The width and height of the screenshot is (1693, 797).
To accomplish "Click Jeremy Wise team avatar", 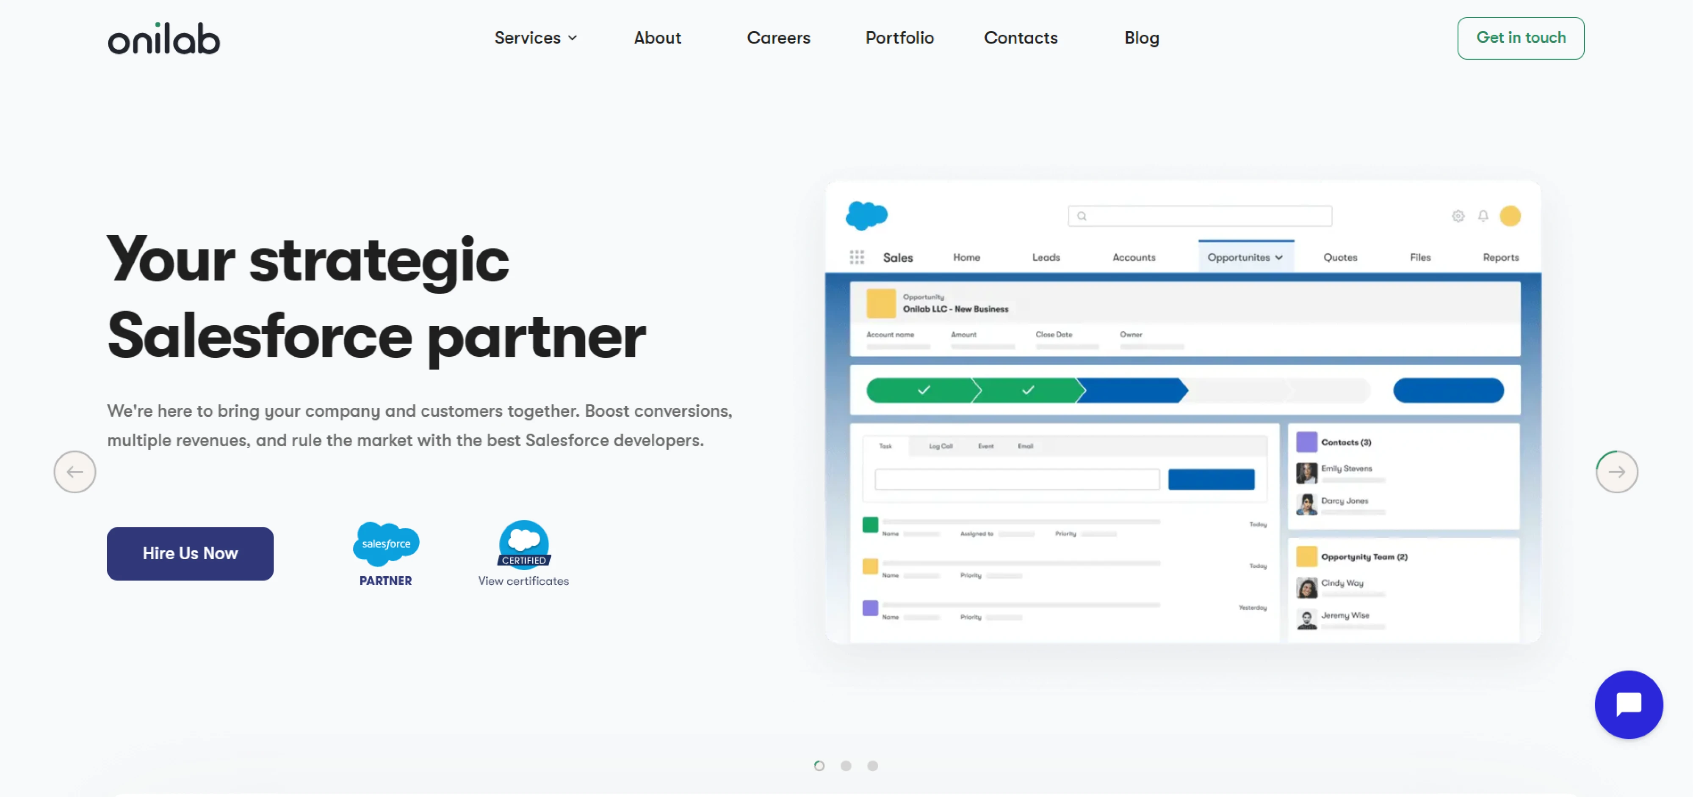I will pos(1306,619).
